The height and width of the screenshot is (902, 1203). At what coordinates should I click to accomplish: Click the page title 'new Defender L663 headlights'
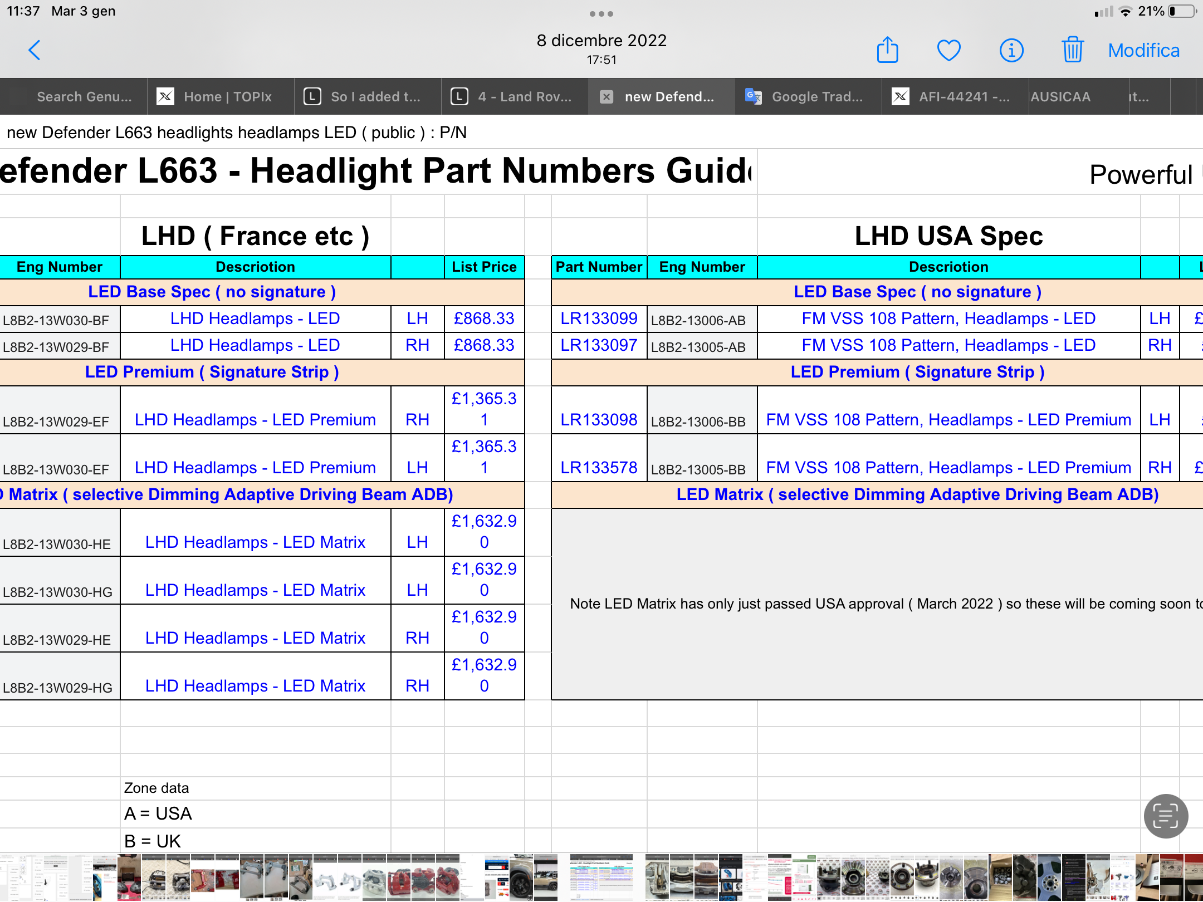pos(237,133)
